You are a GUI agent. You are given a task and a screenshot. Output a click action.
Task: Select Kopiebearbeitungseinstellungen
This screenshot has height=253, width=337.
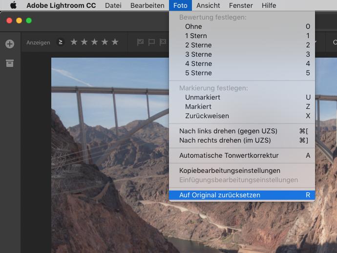tap(242, 170)
